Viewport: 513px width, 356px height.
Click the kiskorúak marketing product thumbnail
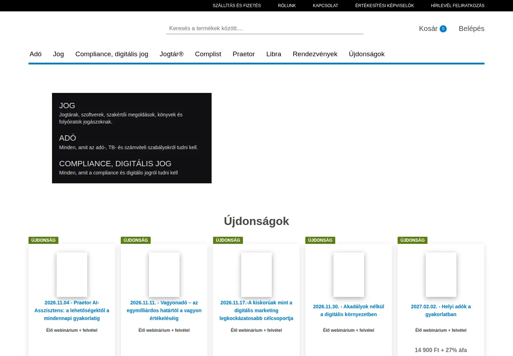[256, 274]
